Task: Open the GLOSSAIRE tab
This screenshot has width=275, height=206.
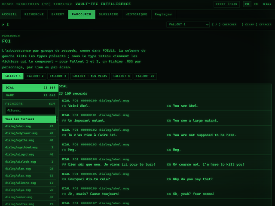Action: [x=108, y=14]
